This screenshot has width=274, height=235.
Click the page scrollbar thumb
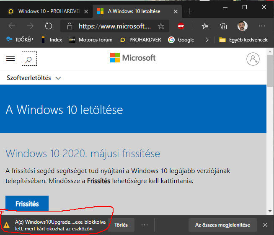(x=270, y=71)
